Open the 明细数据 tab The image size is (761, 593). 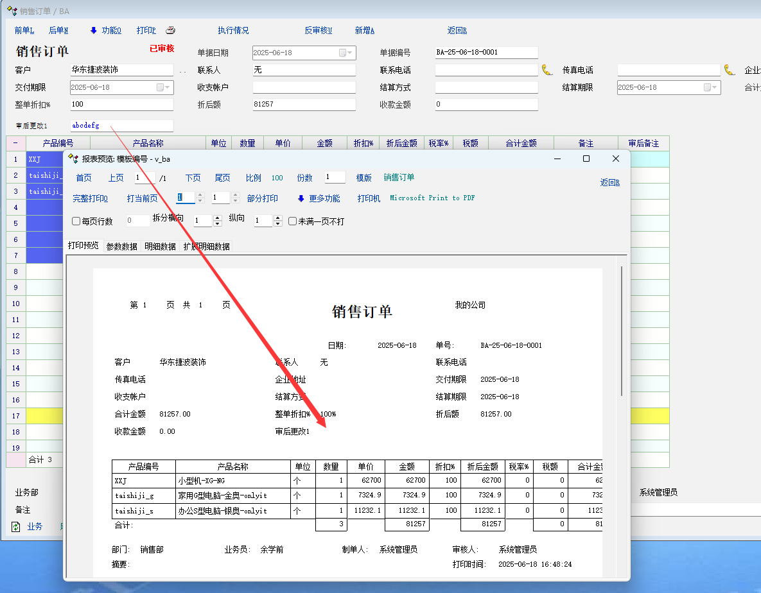160,246
